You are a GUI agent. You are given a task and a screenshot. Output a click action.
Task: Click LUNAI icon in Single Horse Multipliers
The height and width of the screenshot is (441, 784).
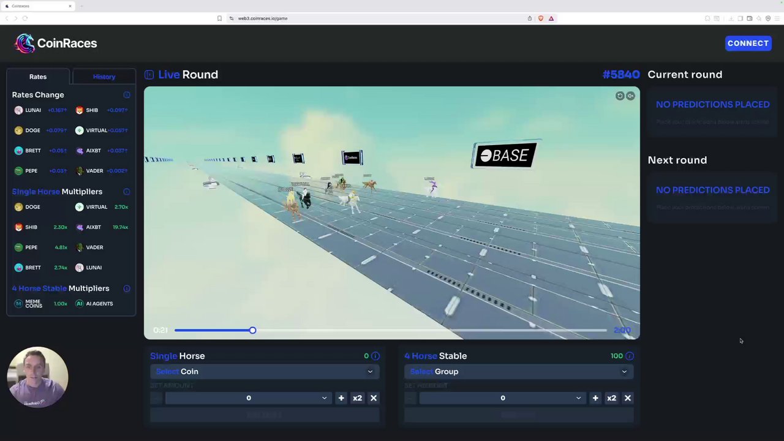pos(79,268)
